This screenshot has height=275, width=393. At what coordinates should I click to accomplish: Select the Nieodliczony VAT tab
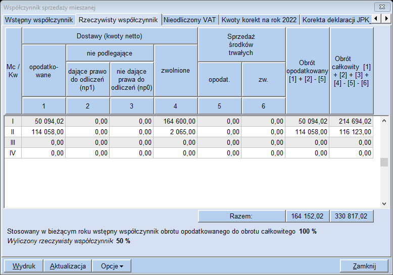(x=189, y=20)
